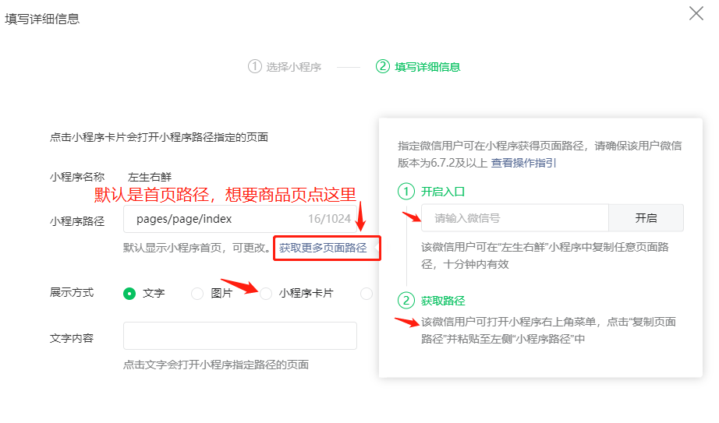719x423 pixels.
Task: Click green circle 2 beside 获取路径
Action: 406,301
